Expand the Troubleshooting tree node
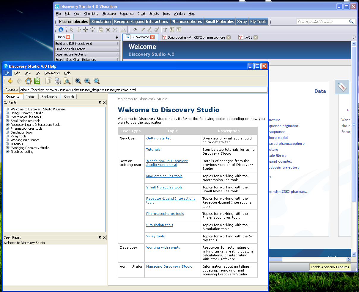 (7, 152)
